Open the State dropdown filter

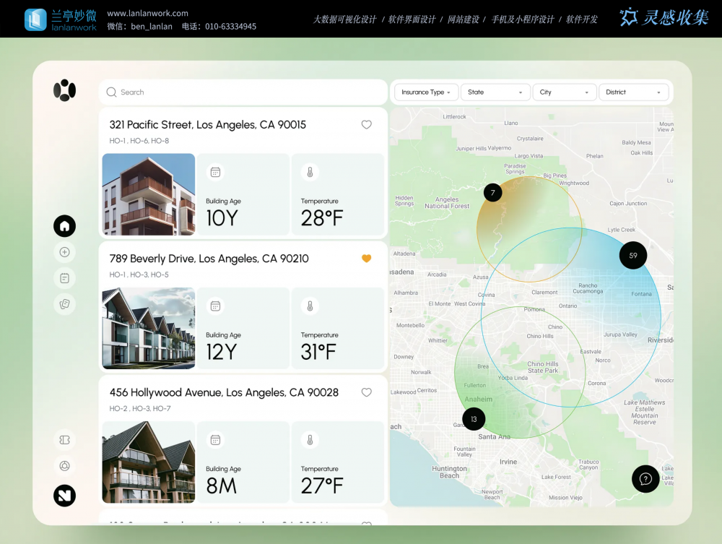click(x=495, y=92)
